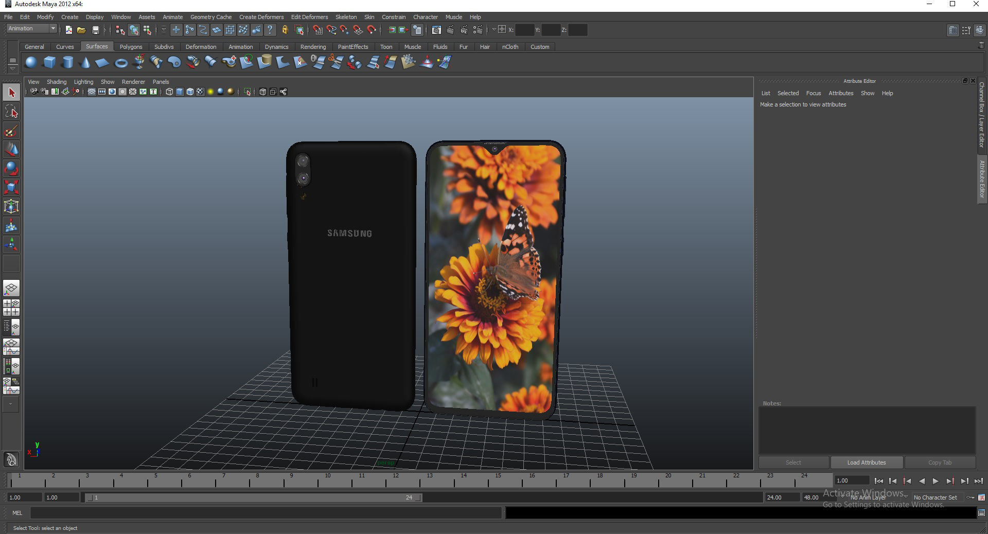Switch to the Polygons shelf tab
The image size is (988, 534).
tap(131, 47)
